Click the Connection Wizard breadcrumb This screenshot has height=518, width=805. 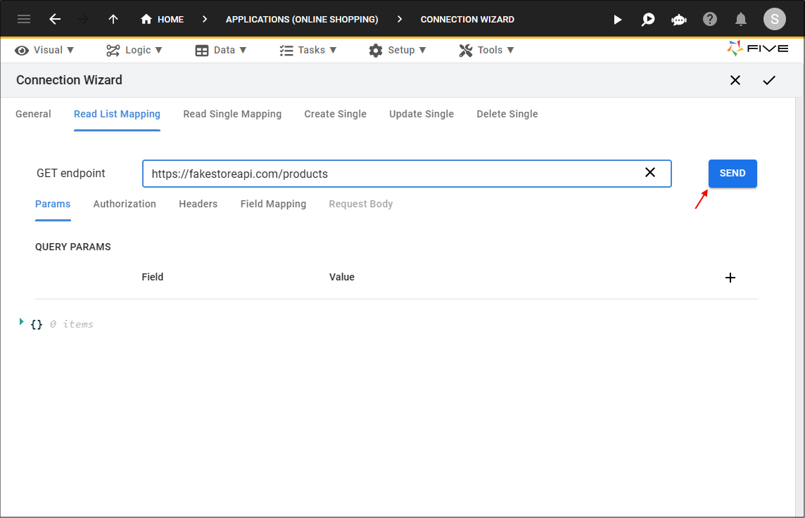pyautogui.click(x=467, y=20)
